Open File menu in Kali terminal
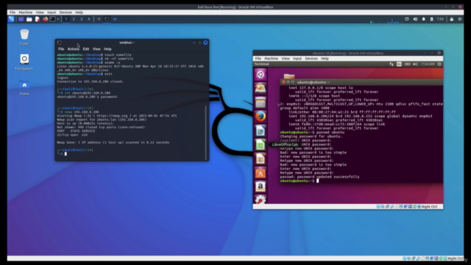The image size is (471, 265). [x=61, y=49]
